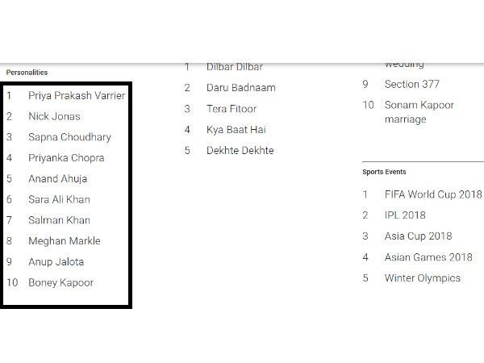Select the Daru Badnaam song
The image size is (484, 363).
click(x=240, y=88)
